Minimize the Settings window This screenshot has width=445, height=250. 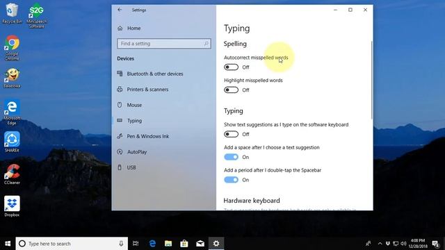[x=335, y=10]
